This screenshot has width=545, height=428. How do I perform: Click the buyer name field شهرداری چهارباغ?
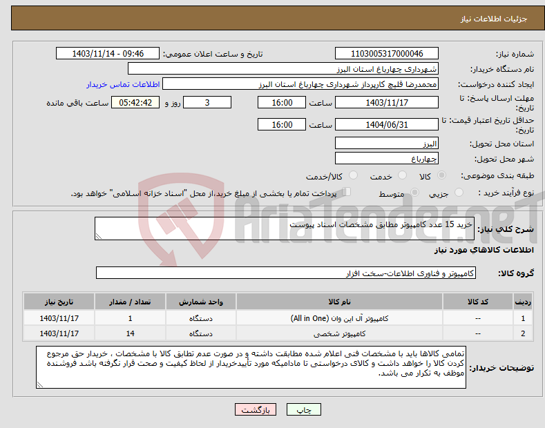pos(283,69)
